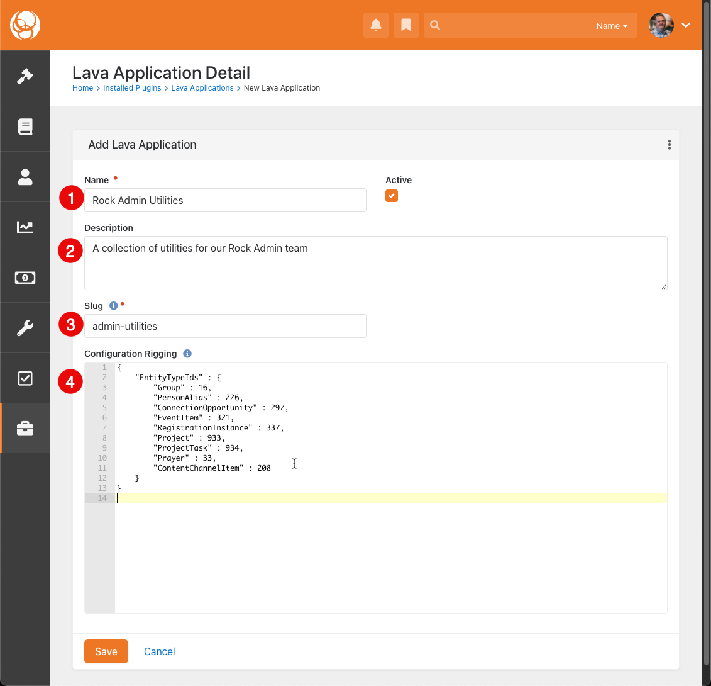Open the panel three-dot options menu

(669, 145)
